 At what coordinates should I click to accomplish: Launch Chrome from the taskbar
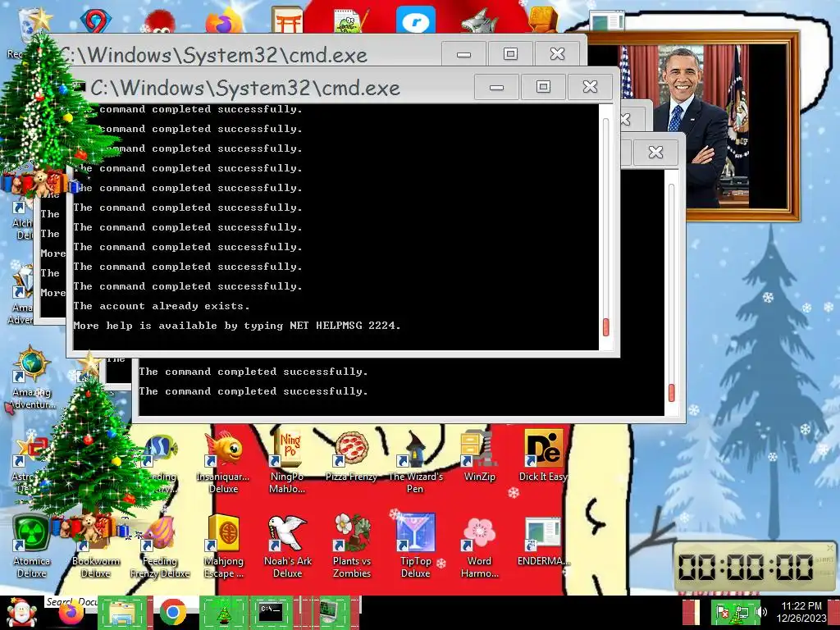172,612
